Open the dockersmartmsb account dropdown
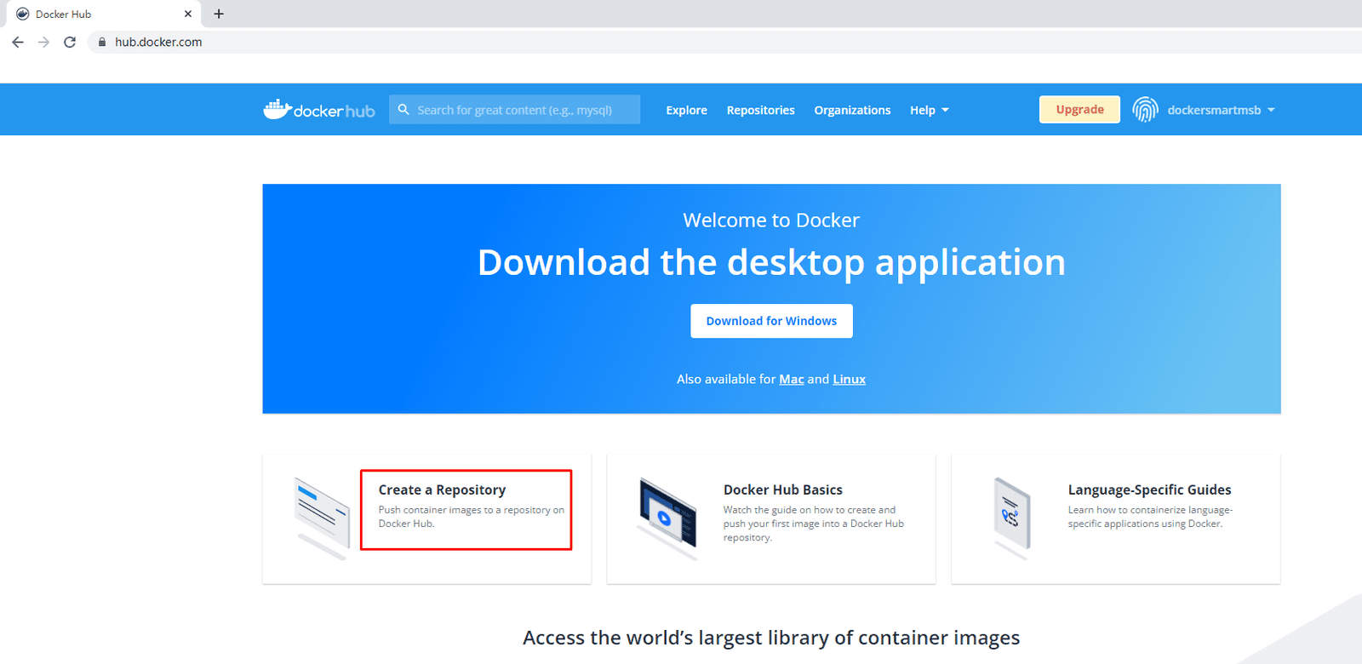1362x664 pixels. (1220, 110)
